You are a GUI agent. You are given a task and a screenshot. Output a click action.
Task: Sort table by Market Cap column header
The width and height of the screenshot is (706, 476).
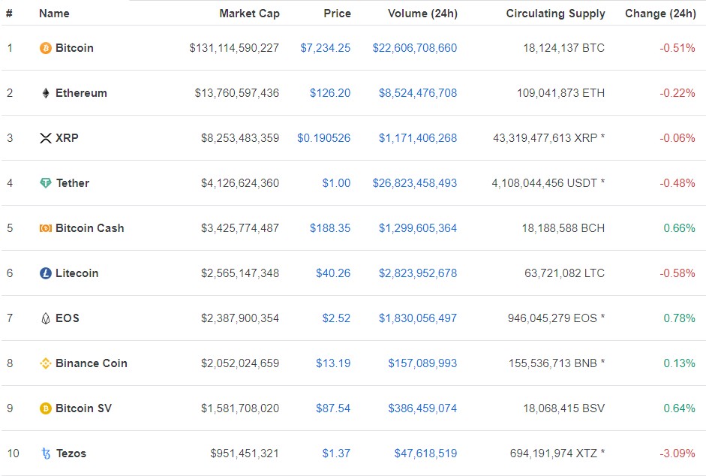click(249, 14)
